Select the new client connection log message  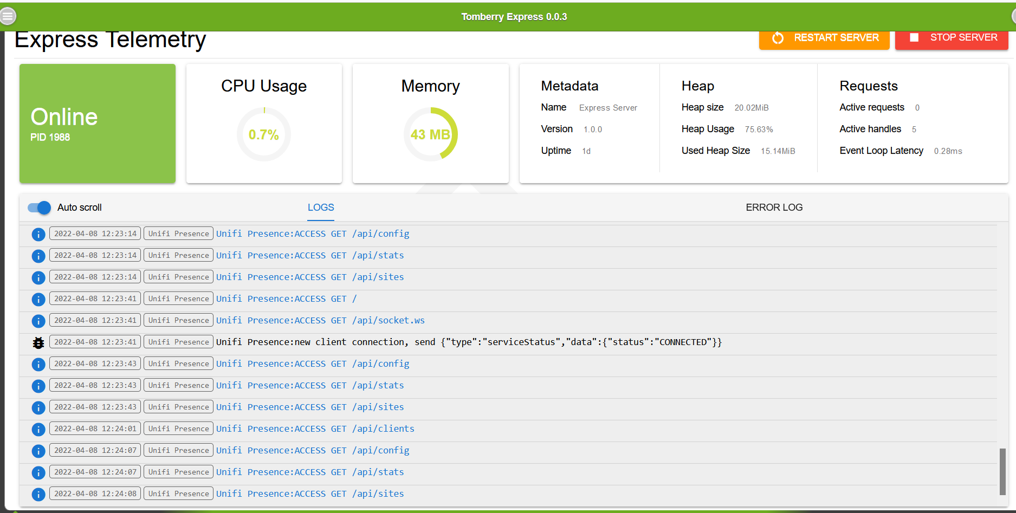click(x=469, y=342)
